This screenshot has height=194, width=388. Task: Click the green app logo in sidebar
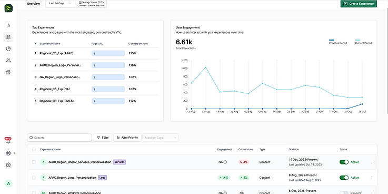(x=8, y=8)
